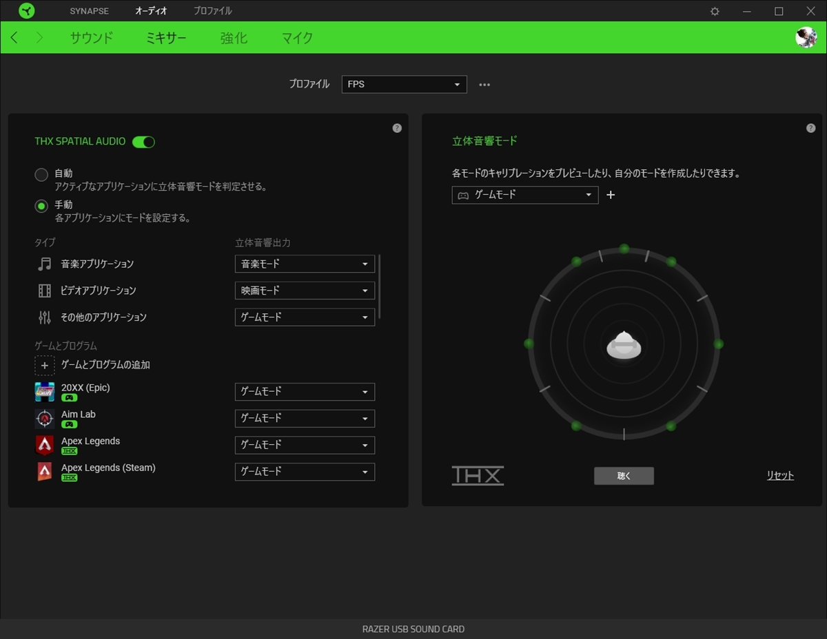
Task: Click the film strip video application icon
Action: (x=45, y=291)
